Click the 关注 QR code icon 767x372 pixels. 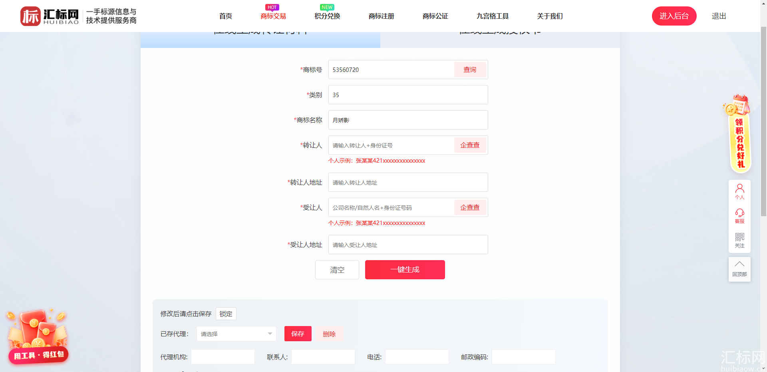(x=739, y=241)
